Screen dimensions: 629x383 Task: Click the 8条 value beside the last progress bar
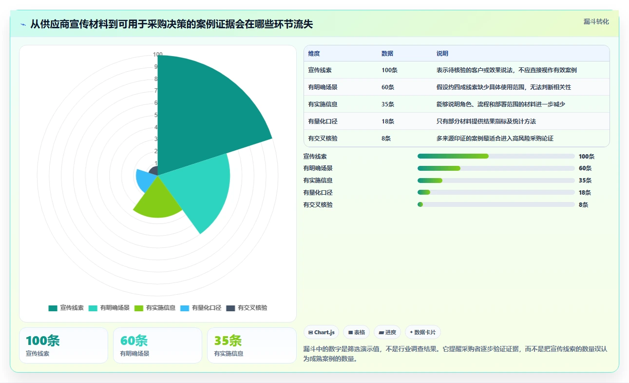pos(583,205)
